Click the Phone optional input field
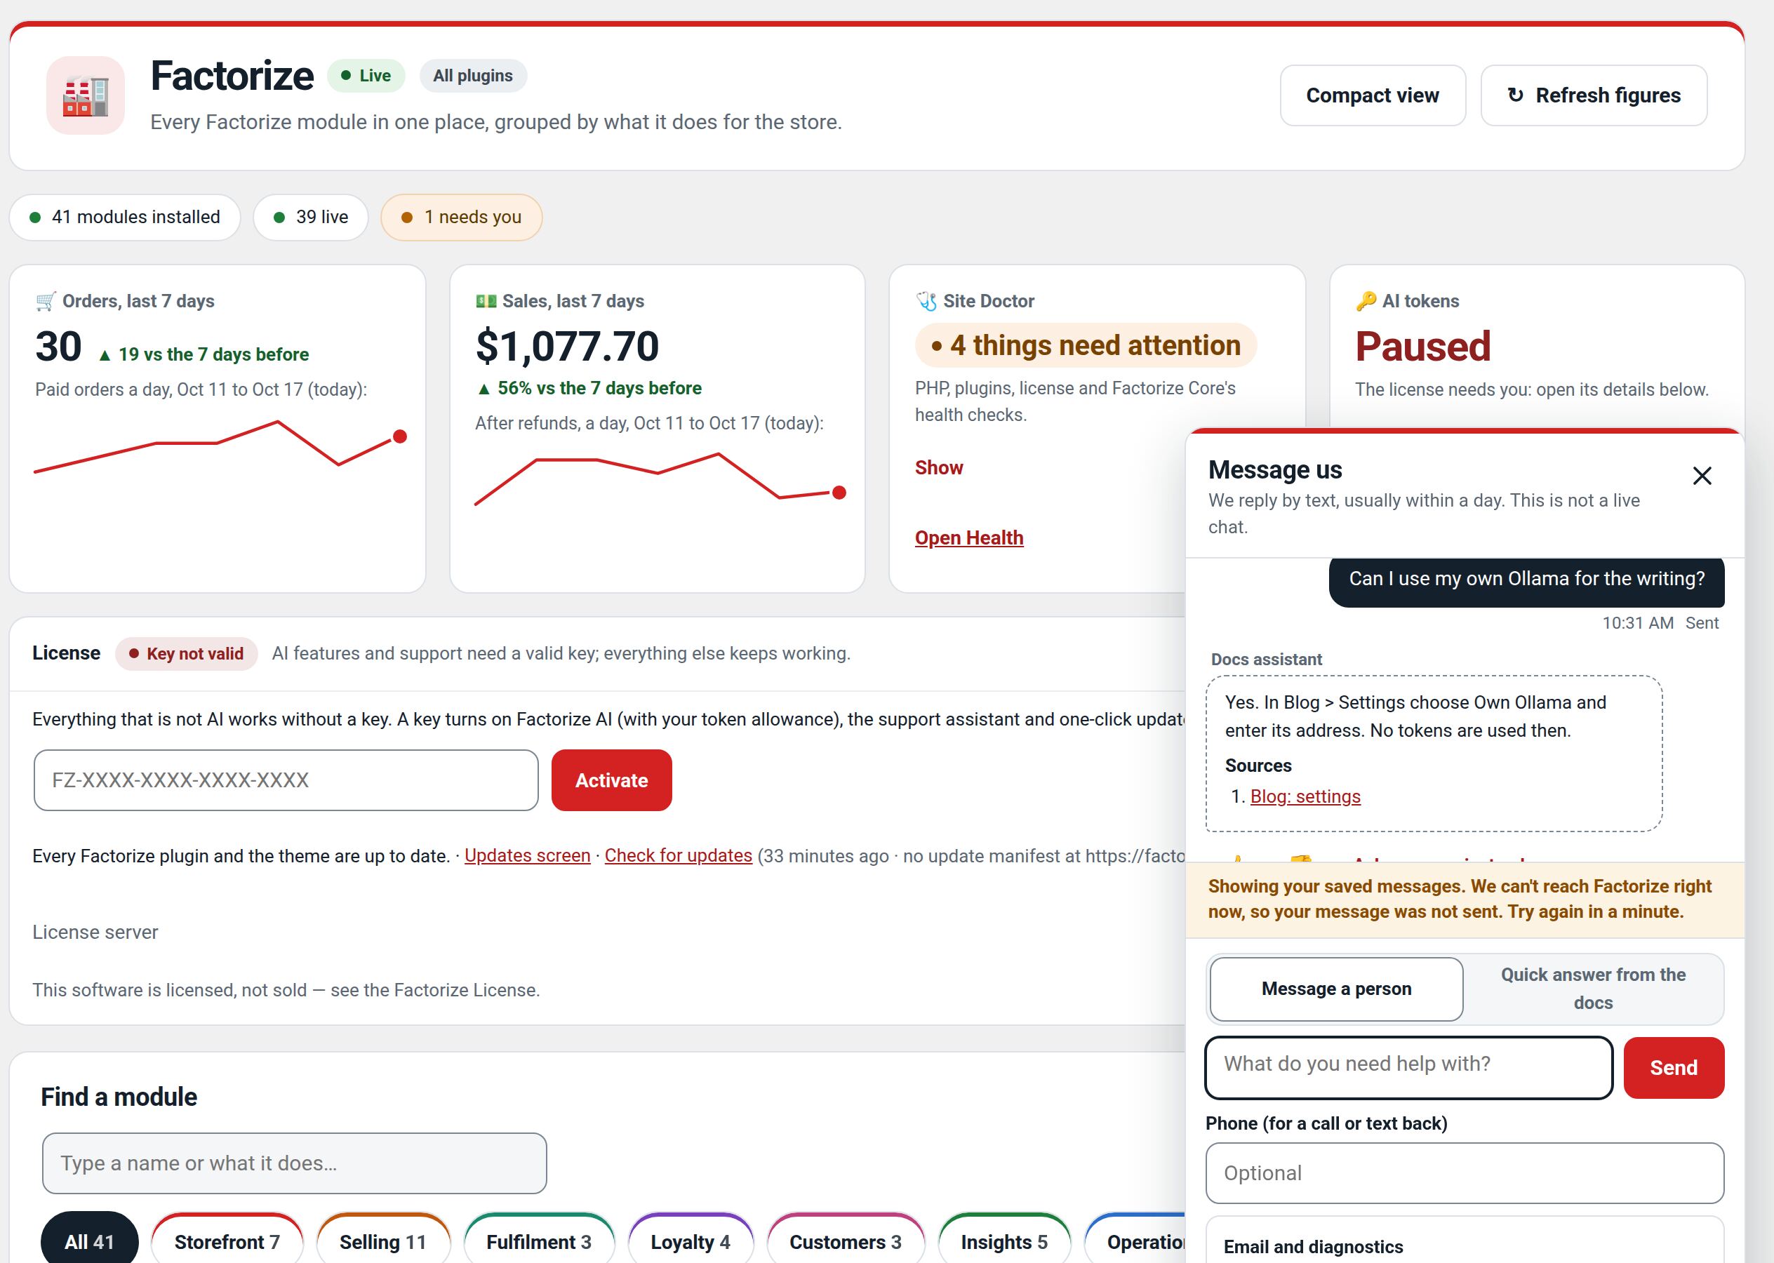This screenshot has height=1263, width=1774. point(1465,1172)
